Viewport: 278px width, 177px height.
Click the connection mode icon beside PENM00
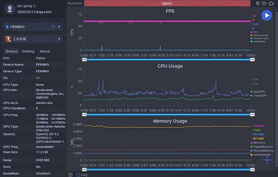click(x=53, y=27)
